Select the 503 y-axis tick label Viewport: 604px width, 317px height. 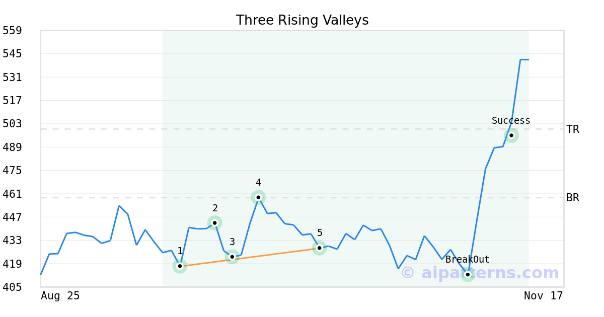coord(12,124)
